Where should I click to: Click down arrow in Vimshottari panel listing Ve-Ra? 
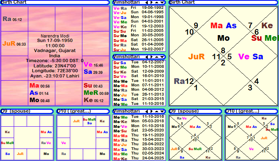tap(162, 2)
